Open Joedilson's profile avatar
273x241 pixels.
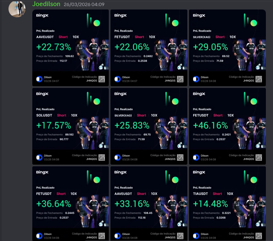click(x=17, y=9)
